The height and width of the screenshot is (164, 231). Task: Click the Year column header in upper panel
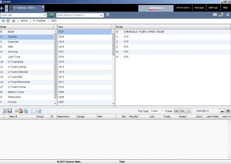pos(85,27)
